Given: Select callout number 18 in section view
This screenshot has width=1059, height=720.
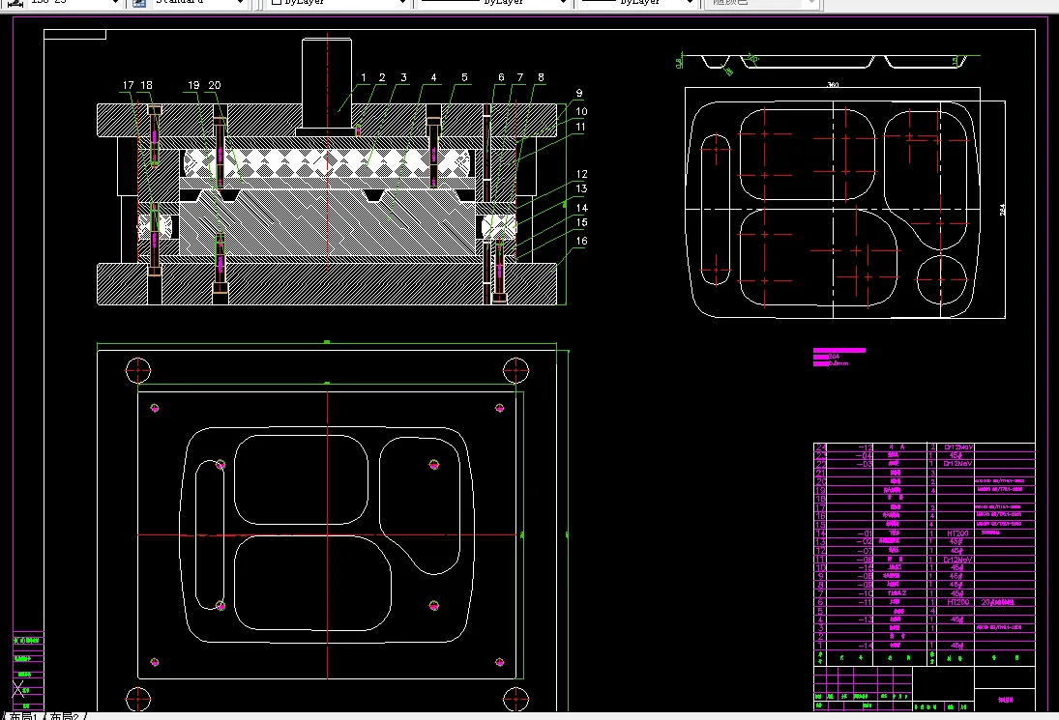Looking at the screenshot, I should (146, 85).
